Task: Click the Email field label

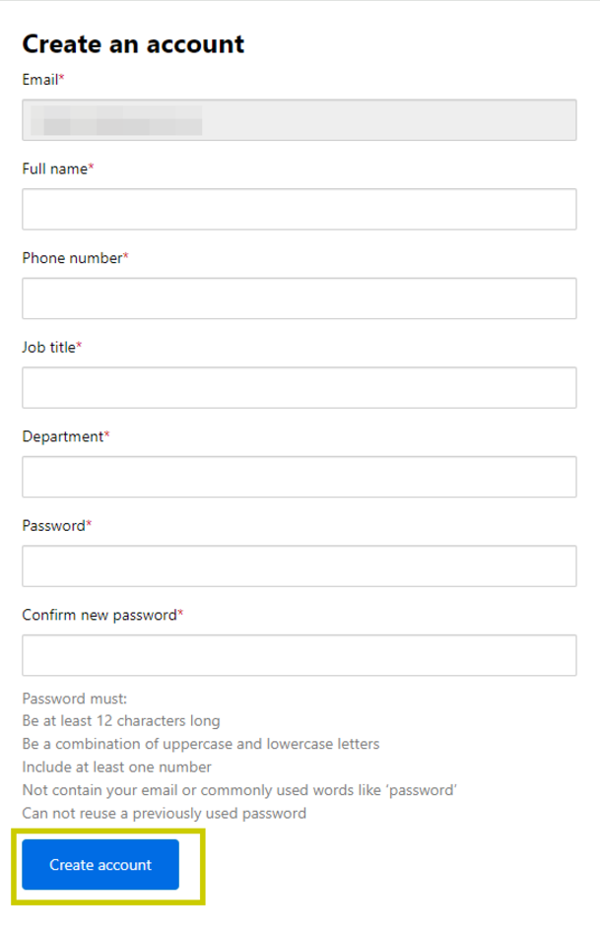Action: (40, 79)
